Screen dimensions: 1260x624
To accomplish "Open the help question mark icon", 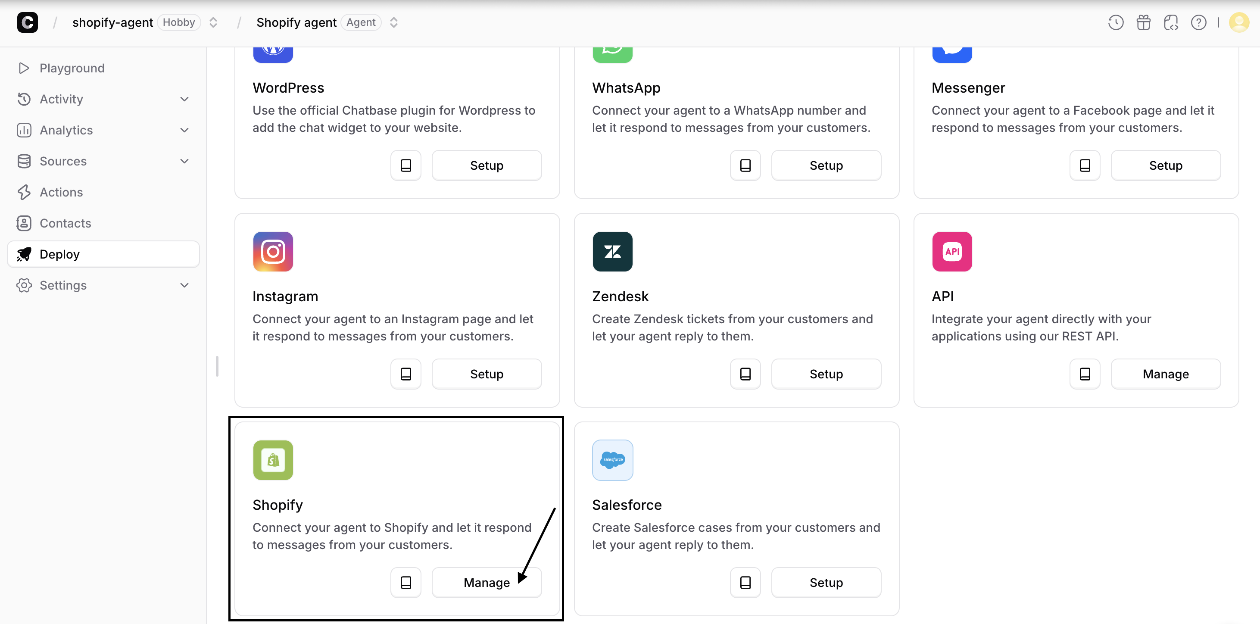I will (1198, 22).
